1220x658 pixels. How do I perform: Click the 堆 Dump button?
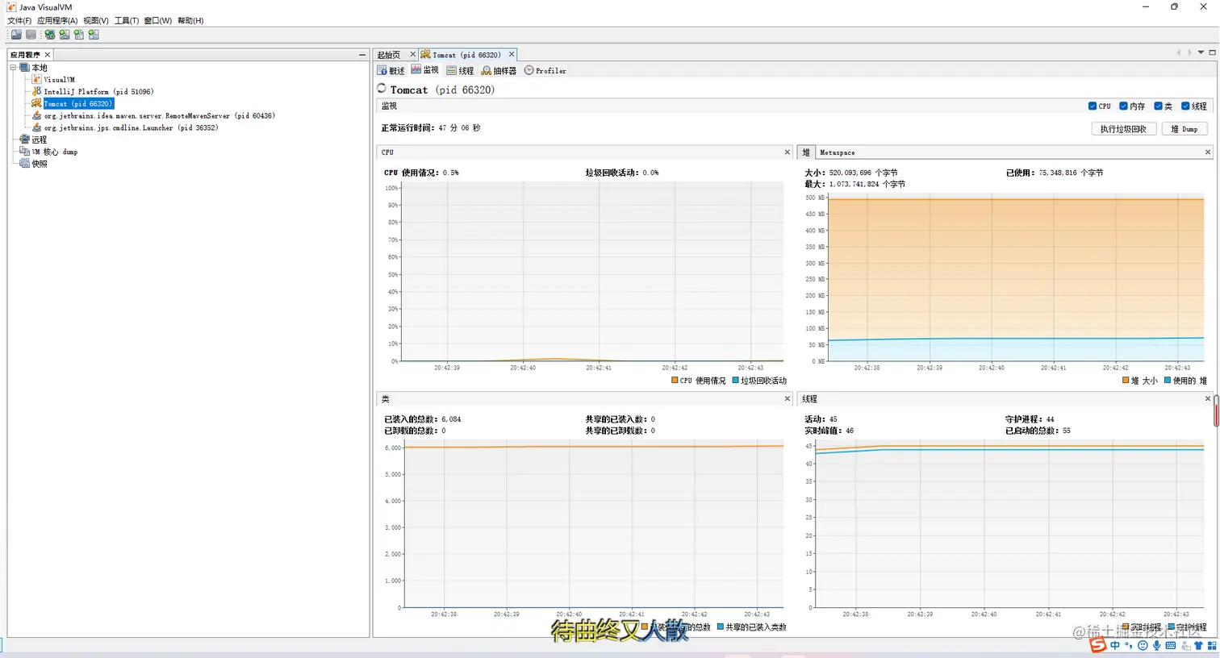(x=1184, y=129)
